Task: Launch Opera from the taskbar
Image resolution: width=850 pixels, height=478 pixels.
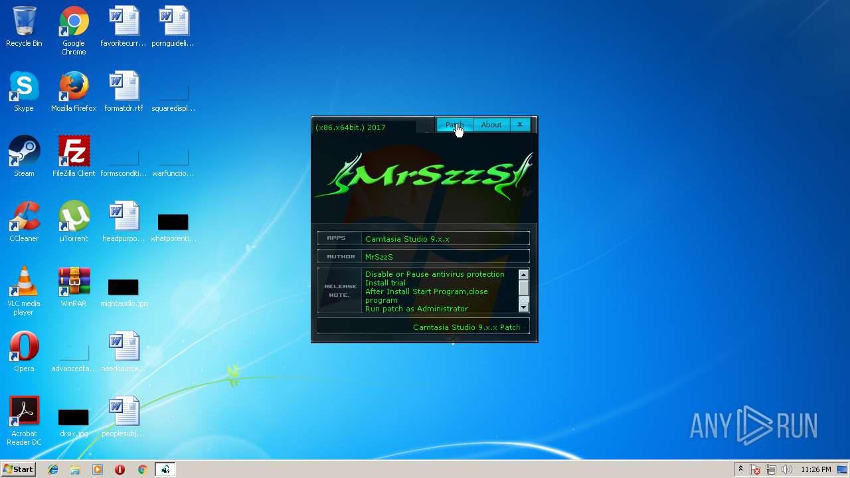Action: 120,469
